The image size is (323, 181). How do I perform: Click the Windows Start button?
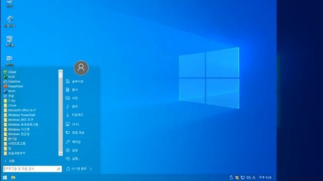(x=5, y=177)
